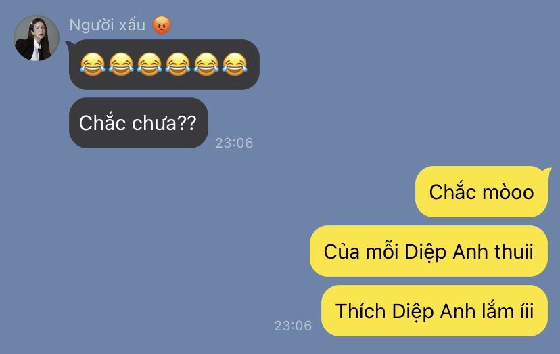Select the fourth laughing-crying emoji in message
The height and width of the screenshot is (354, 560).
click(178, 64)
